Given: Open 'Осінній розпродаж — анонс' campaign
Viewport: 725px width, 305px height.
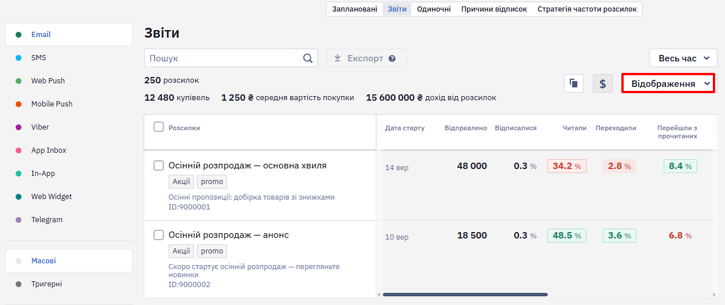Looking at the screenshot, I should 229,235.
